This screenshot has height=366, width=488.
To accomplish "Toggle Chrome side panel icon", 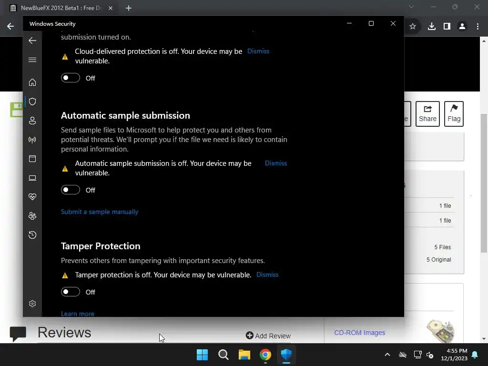I will (447, 27).
